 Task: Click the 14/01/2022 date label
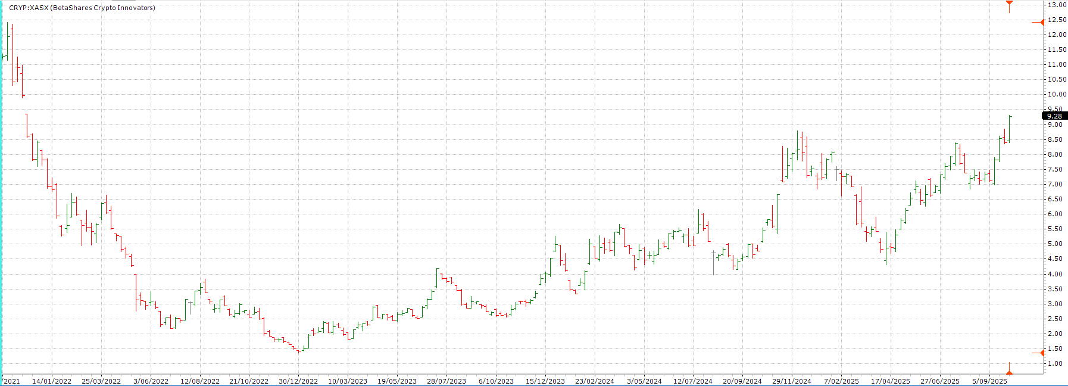tap(52, 381)
